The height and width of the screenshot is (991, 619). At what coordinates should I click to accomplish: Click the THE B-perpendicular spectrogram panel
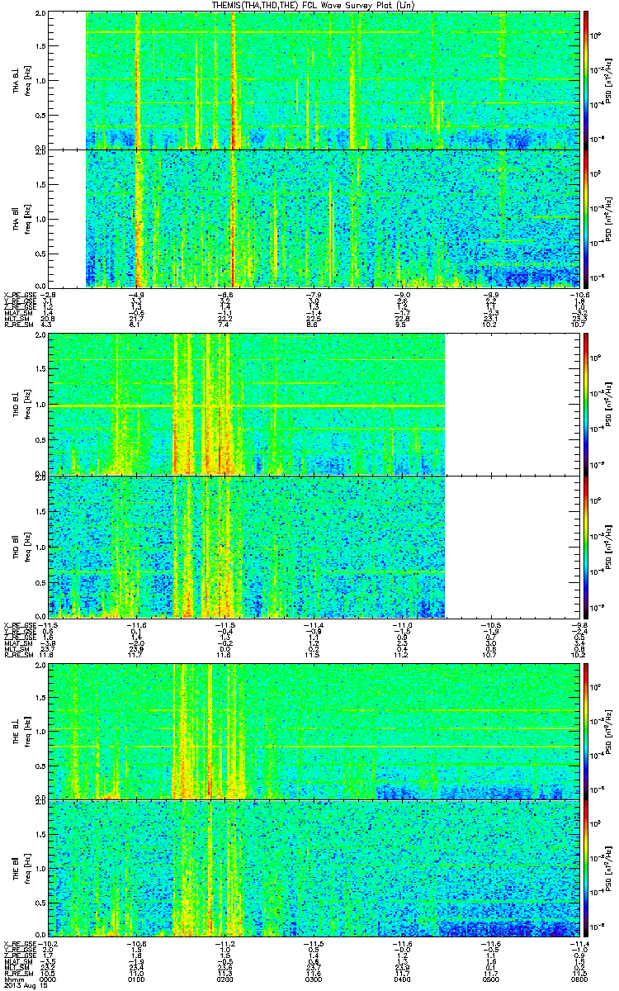(314, 730)
